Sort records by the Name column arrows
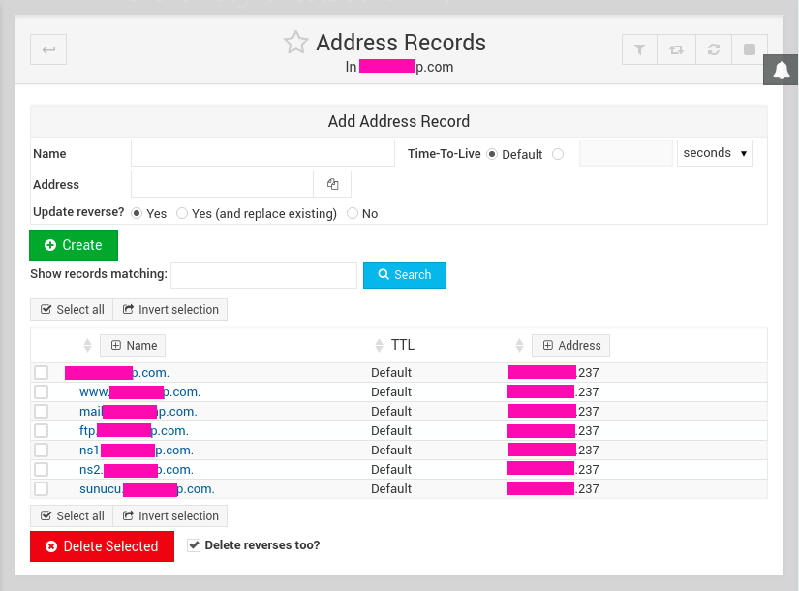 pos(87,345)
